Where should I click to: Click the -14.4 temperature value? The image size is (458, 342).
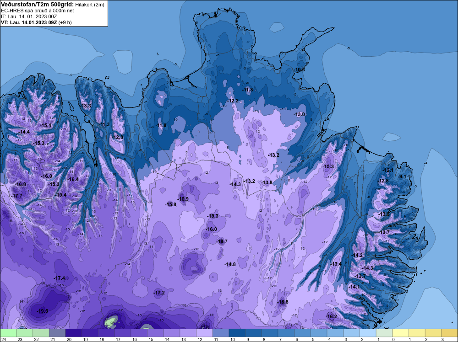coord(24,132)
